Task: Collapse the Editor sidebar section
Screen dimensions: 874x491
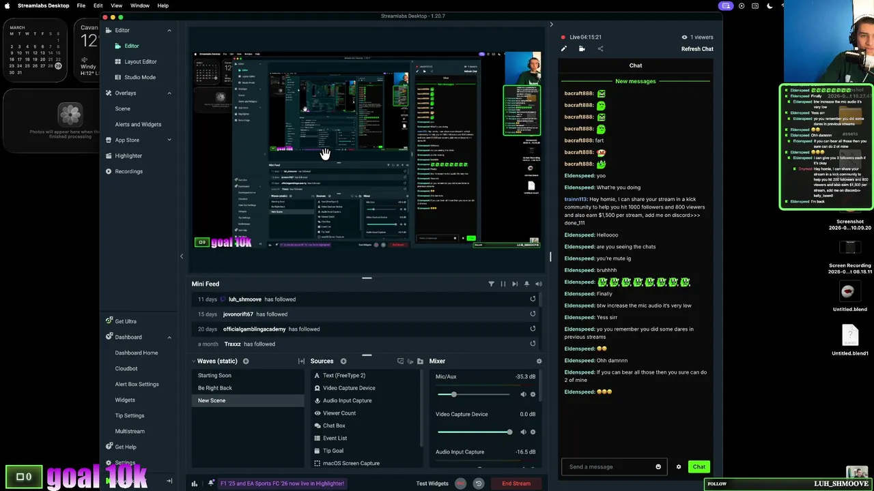Action: 169,30
